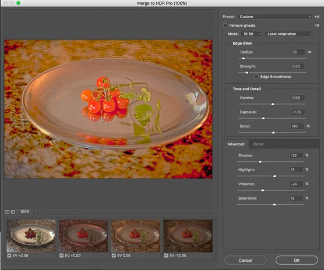
Task: Click the Exposure slider handle
Action: 263,118
